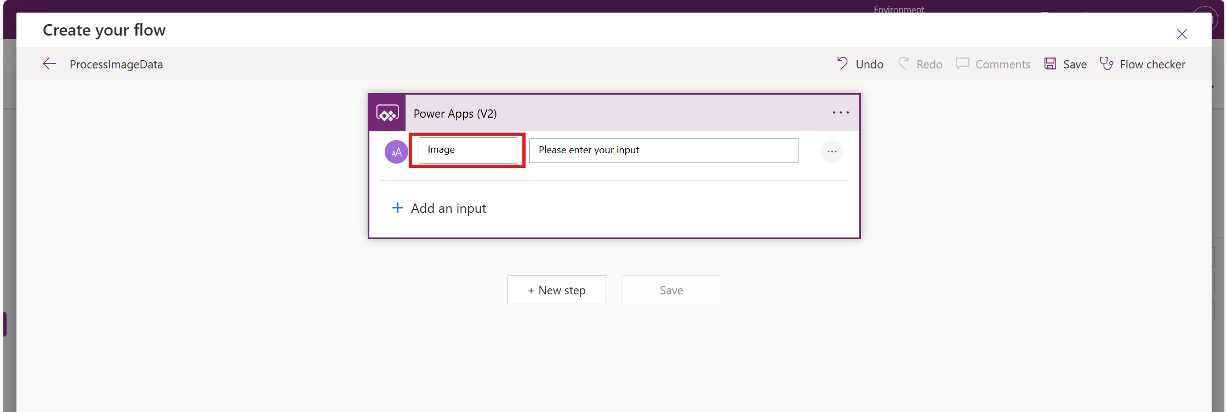The image size is (1227, 412).
Task: Click the 'Add an input' text link
Action: click(448, 208)
